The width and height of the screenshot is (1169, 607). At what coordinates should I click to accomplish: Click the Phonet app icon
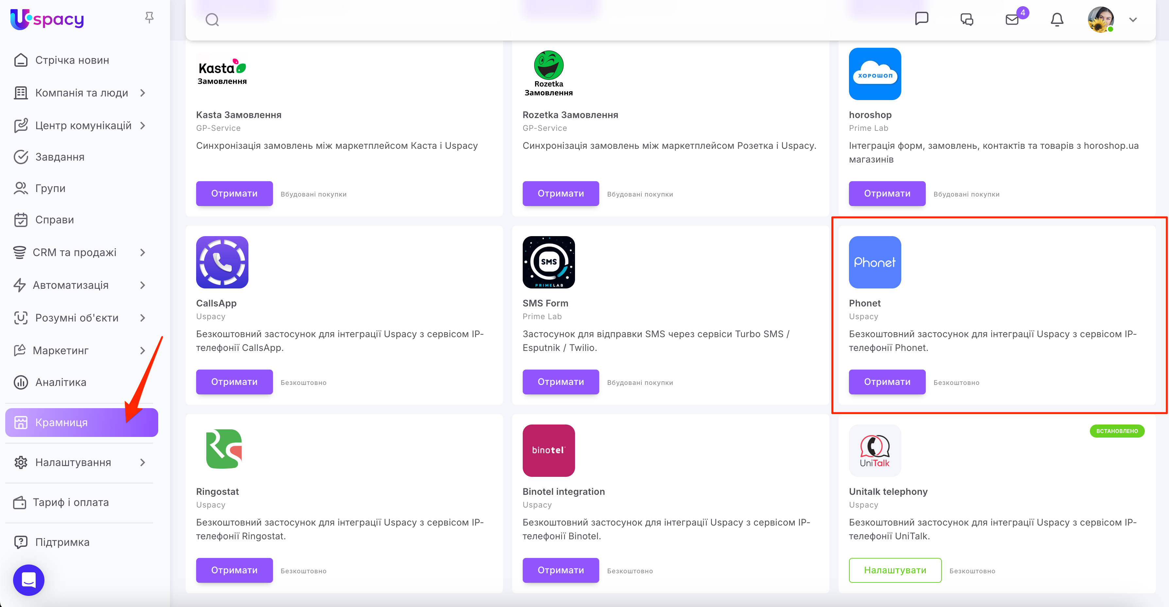pyautogui.click(x=874, y=262)
